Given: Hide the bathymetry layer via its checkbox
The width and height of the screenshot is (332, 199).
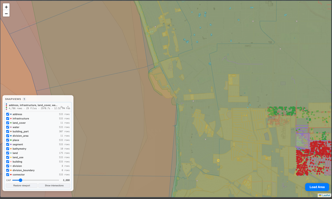Looking at the screenshot, I should coord(8,149).
